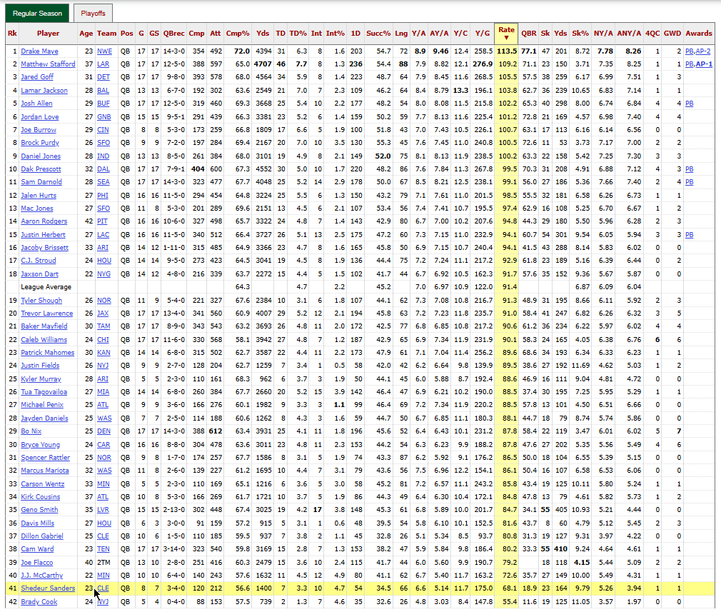721x612 pixels.
Task: Open Justin Herbert player link
Action: [x=43, y=235]
